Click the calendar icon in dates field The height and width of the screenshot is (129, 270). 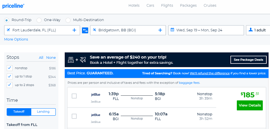172,30
